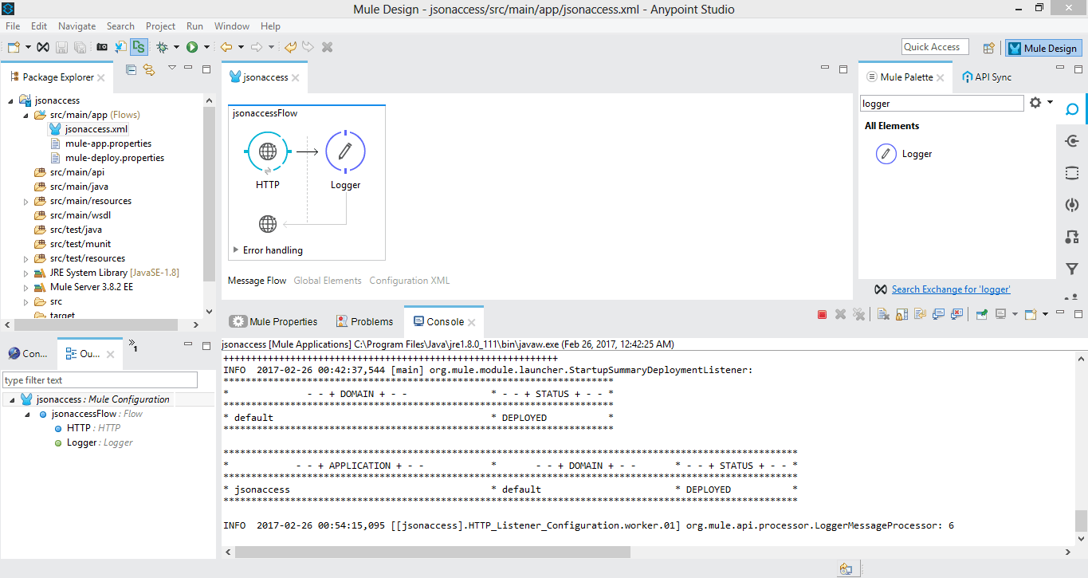Click the console horizontal scrollbar
Screen dimensions: 1088x578
433,552
